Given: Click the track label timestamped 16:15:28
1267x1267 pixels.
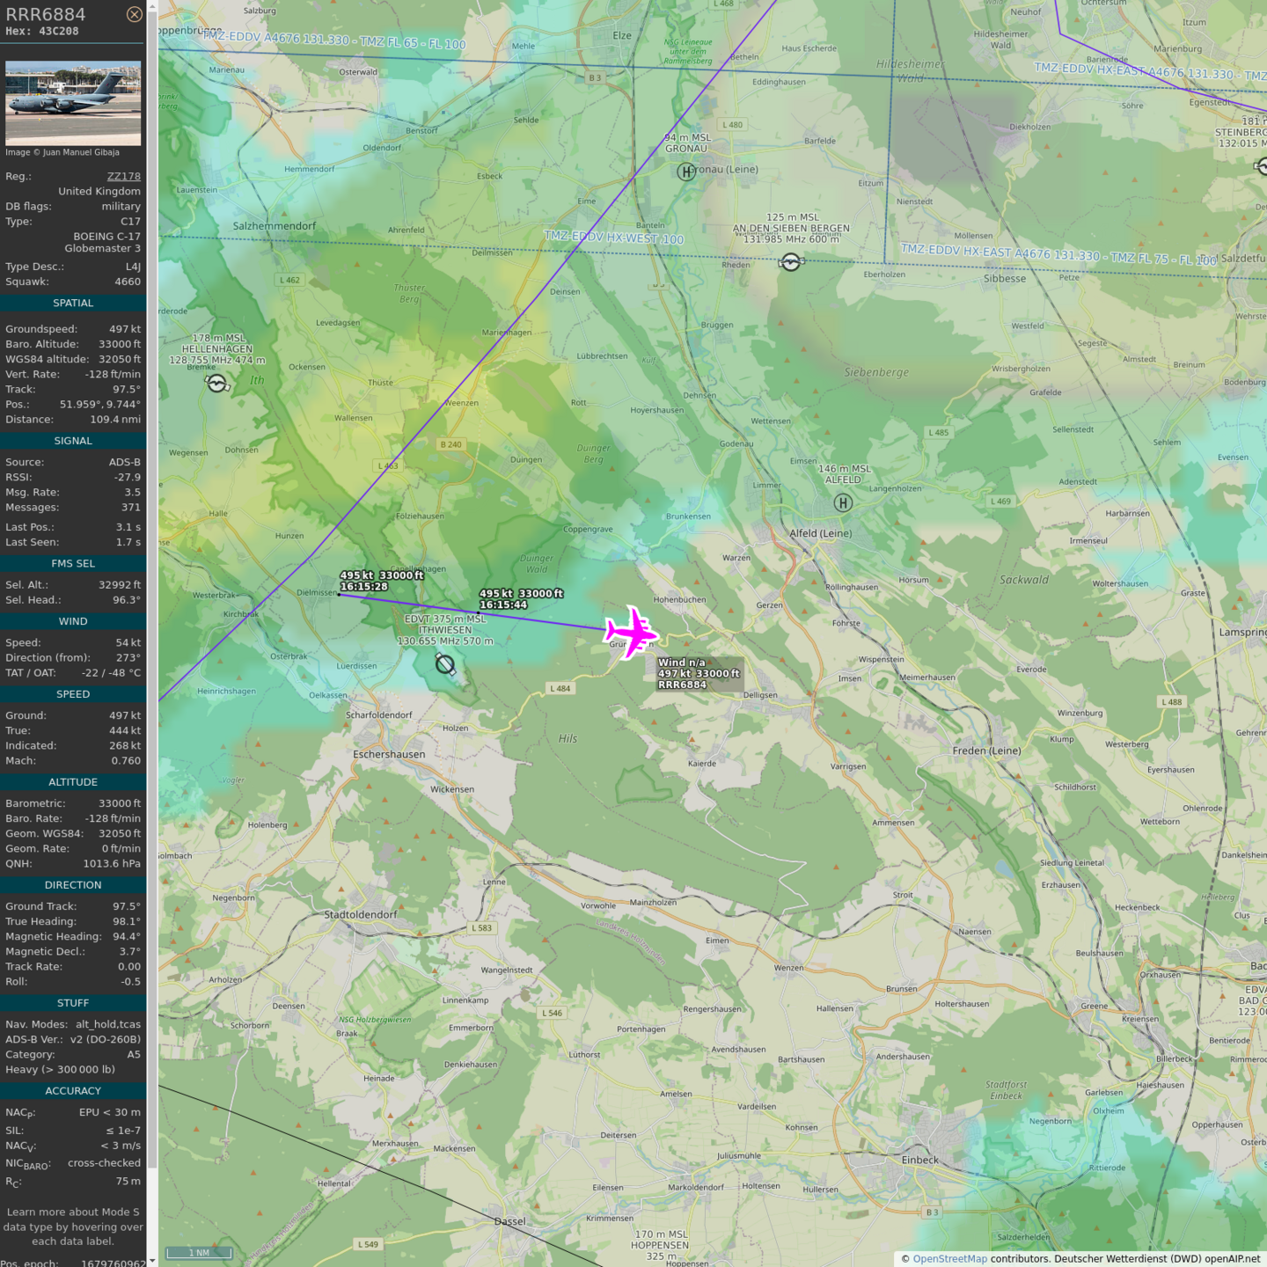Looking at the screenshot, I should tap(381, 581).
